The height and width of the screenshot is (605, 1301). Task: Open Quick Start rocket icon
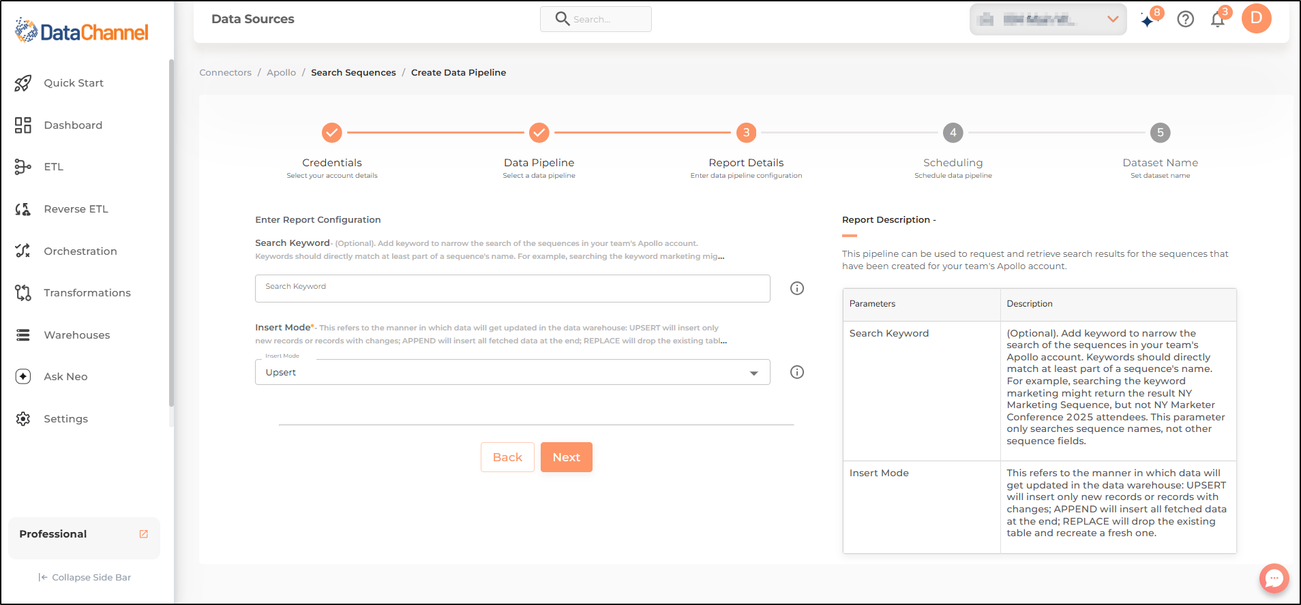(x=23, y=83)
